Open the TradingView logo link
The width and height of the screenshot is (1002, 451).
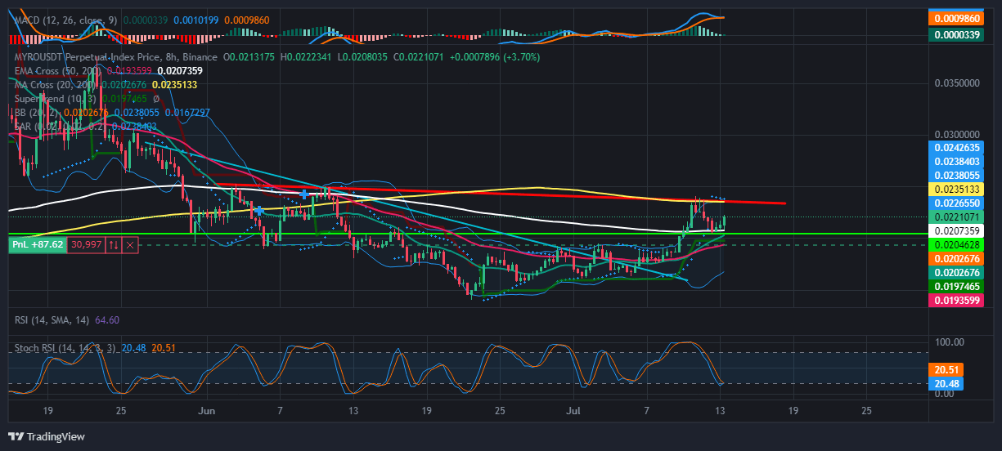(x=47, y=437)
